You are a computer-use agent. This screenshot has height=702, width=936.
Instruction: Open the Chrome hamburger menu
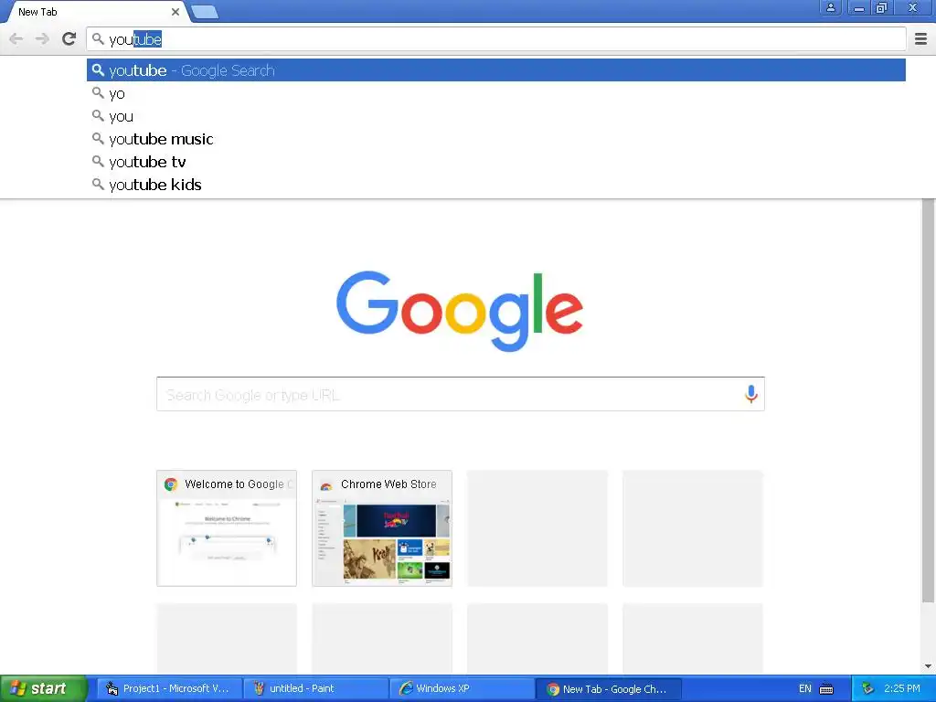tap(921, 39)
